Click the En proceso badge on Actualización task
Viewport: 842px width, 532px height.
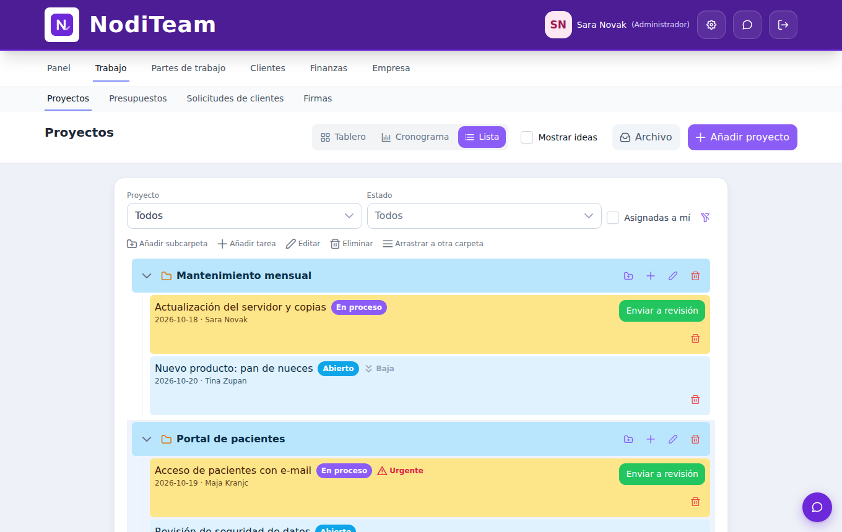tap(359, 307)
